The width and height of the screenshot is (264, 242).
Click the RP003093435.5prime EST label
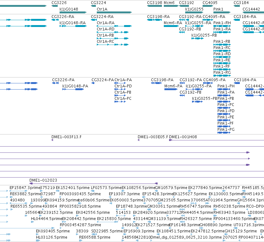80,194
